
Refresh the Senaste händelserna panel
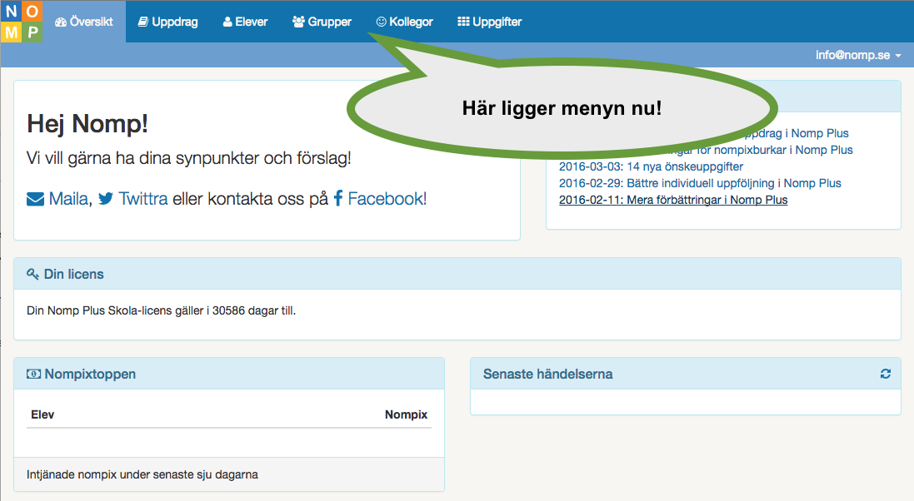[886, 374]
